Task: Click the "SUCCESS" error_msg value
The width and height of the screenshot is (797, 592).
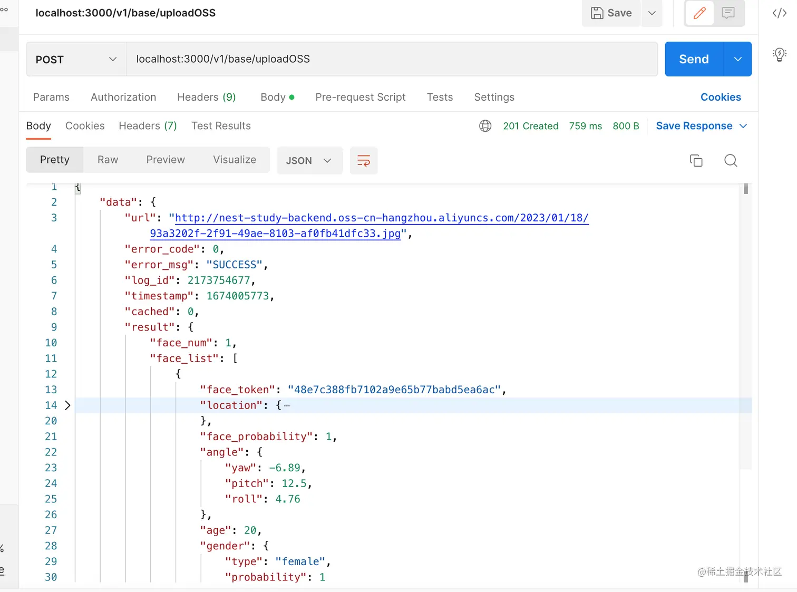Action: [235, 265]
